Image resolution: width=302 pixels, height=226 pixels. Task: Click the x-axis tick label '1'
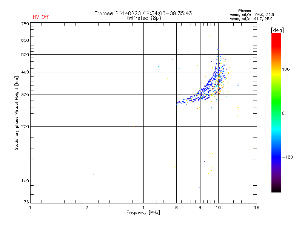(x=30, y=208)
